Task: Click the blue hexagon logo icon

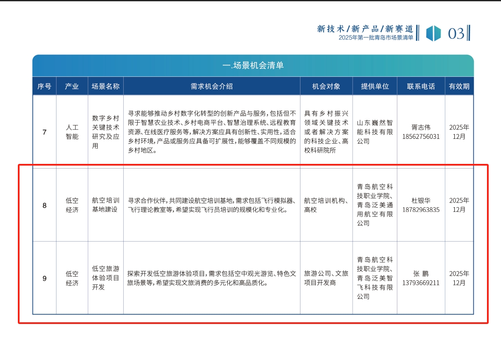Action: [x=433, y=33]
